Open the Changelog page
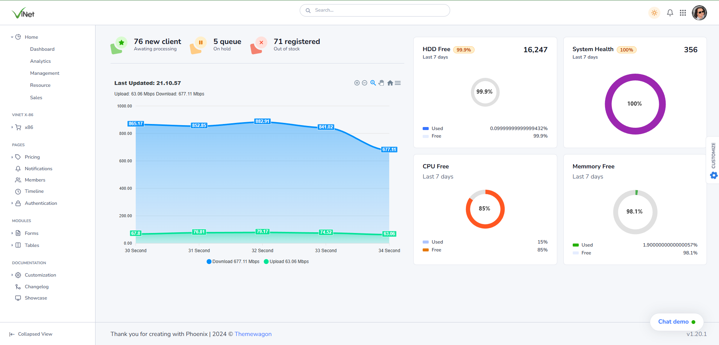 [36, 287]
